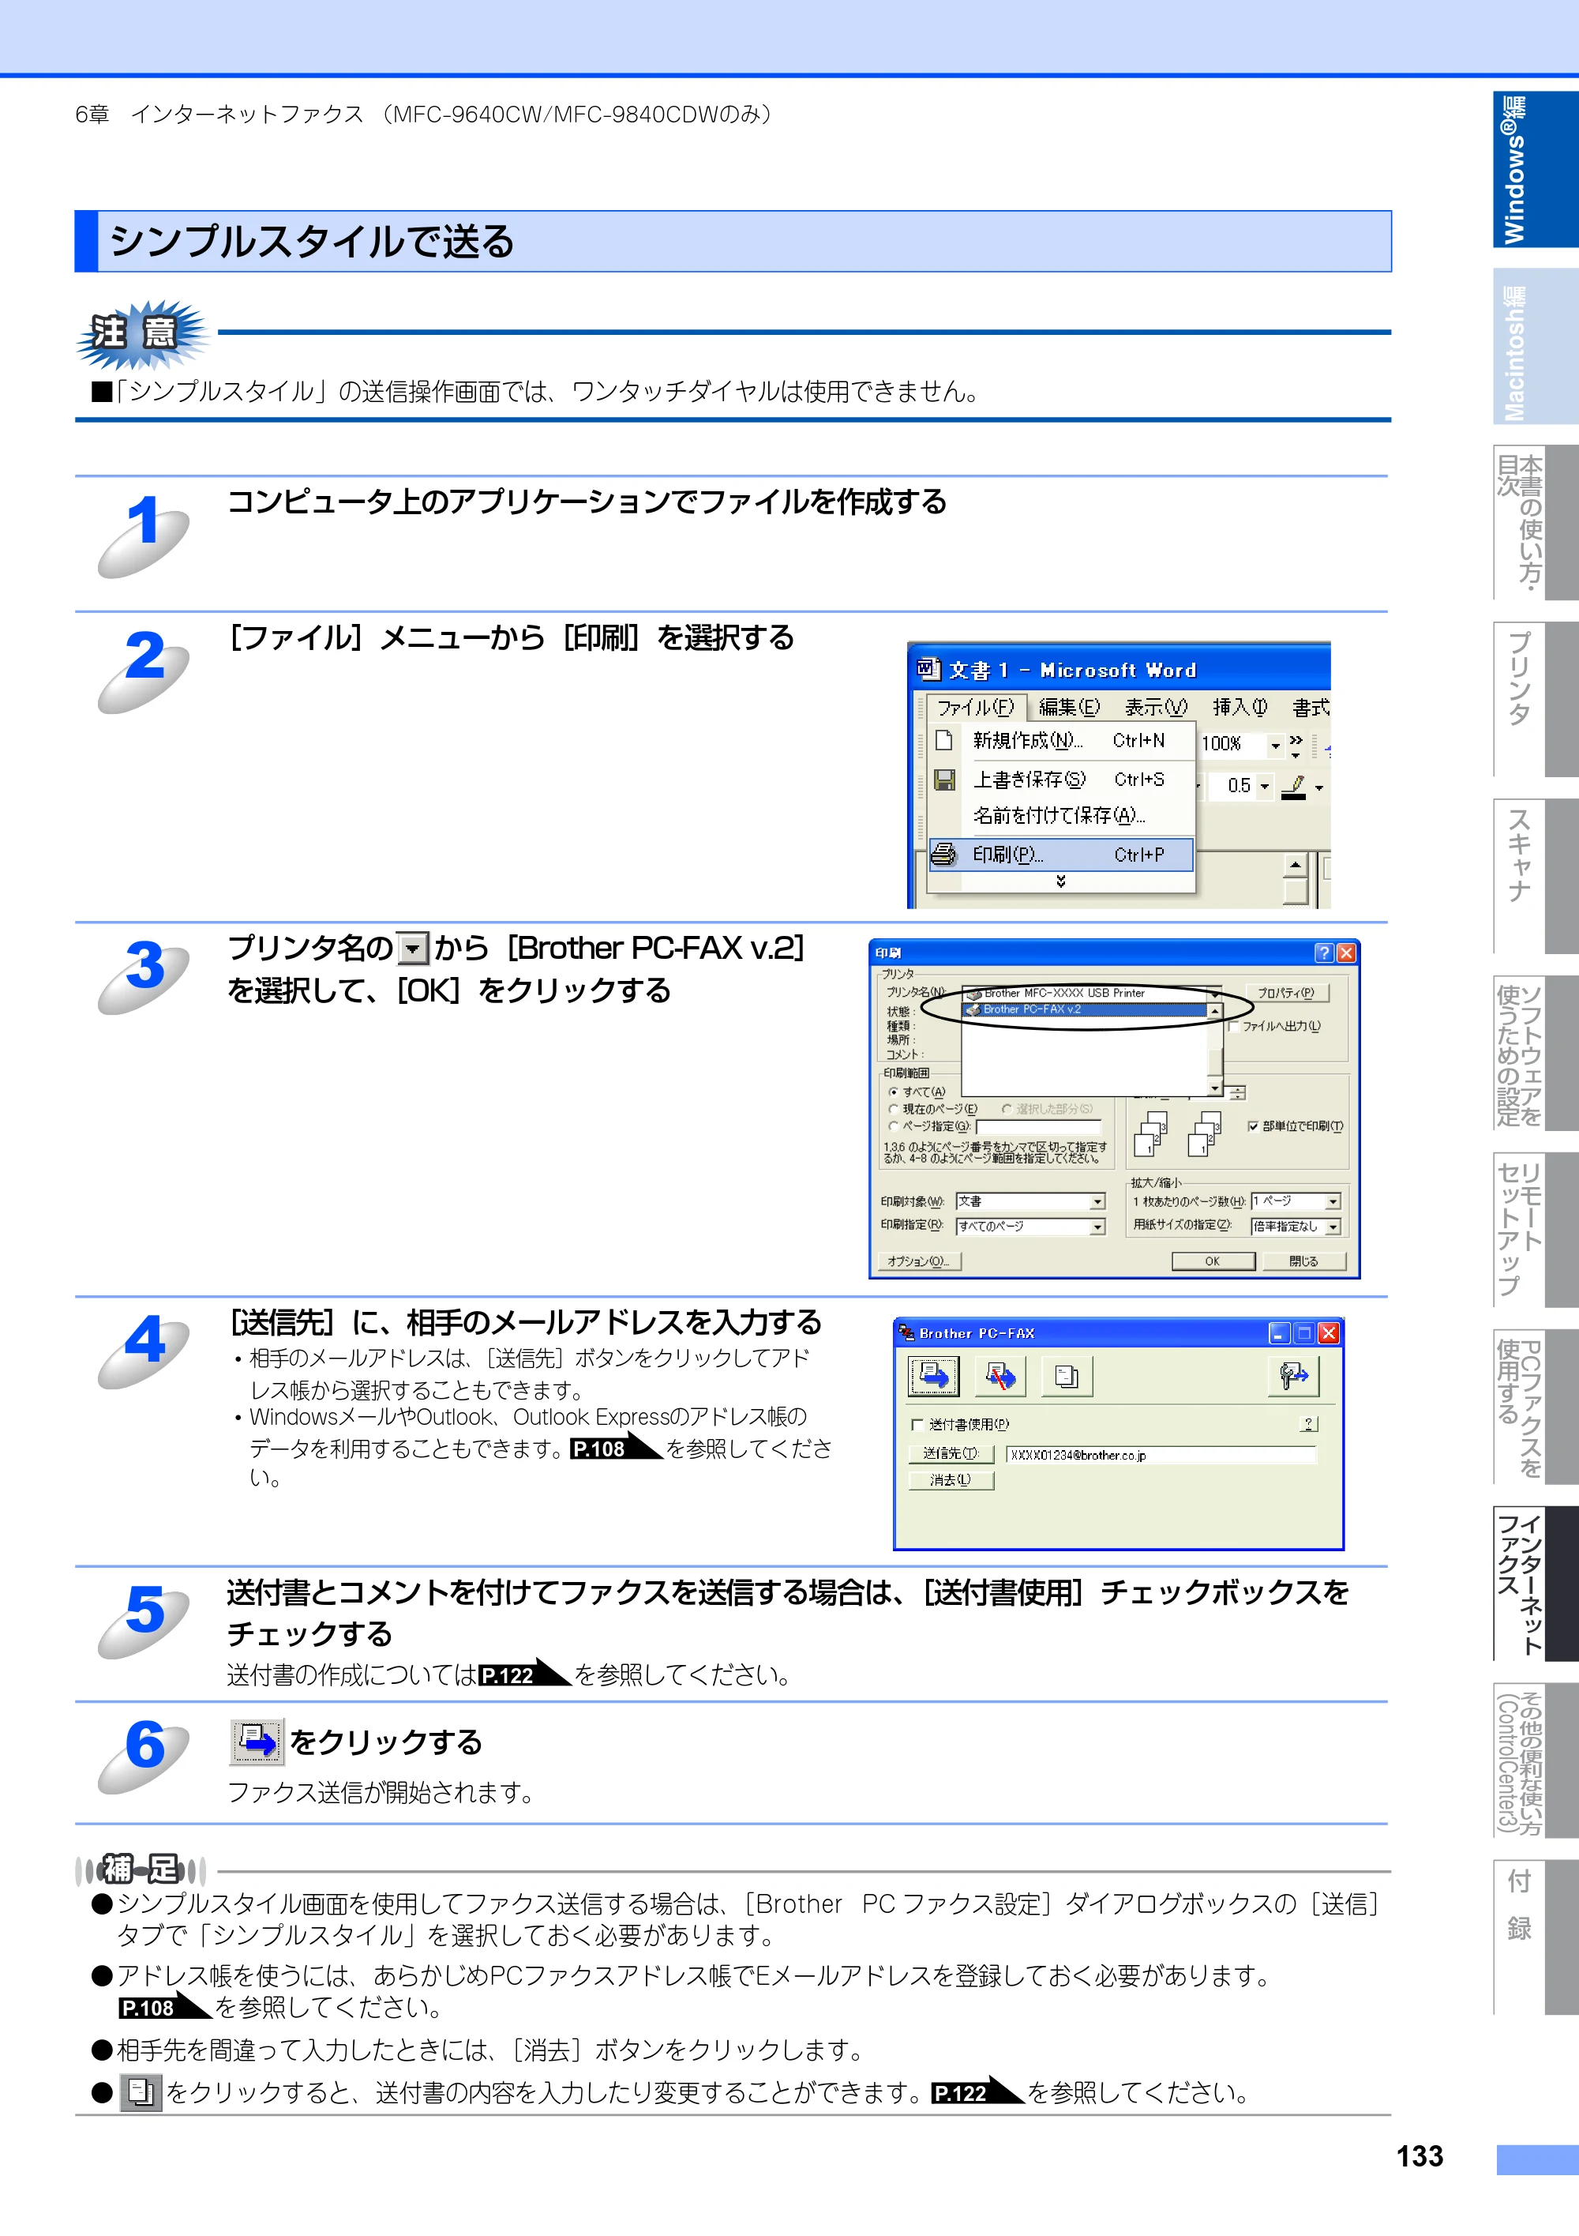
Task: Click the highlighter pen icon in Word toolbar
Action: (1292, 785)
